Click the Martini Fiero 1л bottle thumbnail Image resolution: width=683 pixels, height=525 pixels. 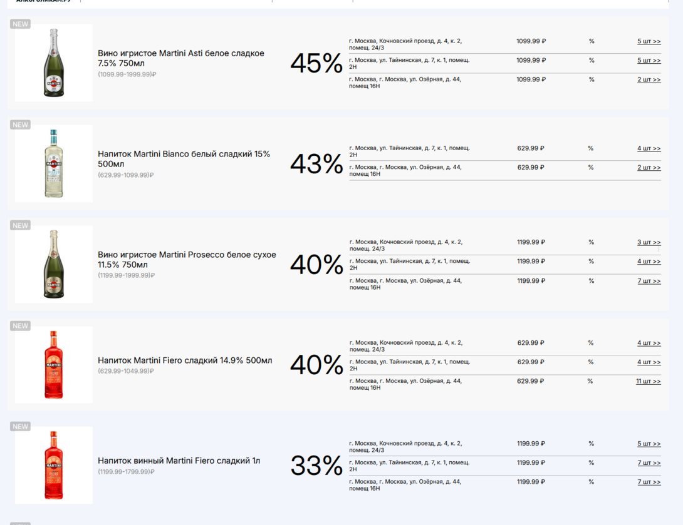(54, 465)
